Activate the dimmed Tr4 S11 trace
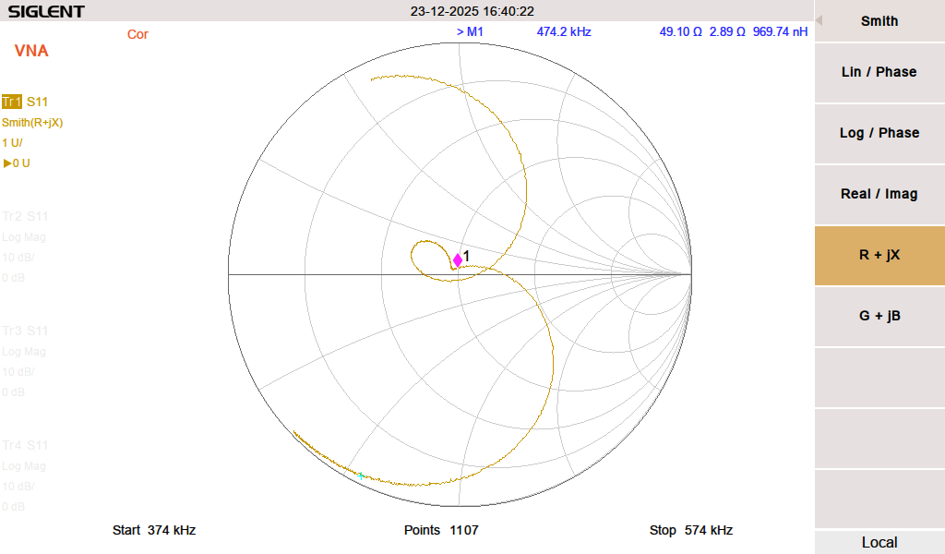This screenshot has height=554, width=945. tap(25, 445)
